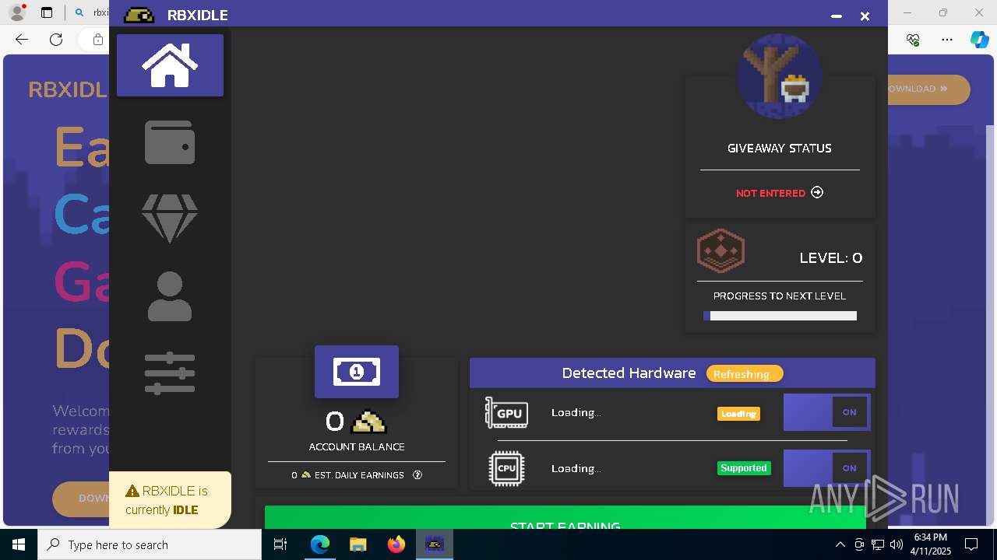Viewport: 997px width, 560px height.
Task: Click the GPU Loading status badge
Action: pyautogui.click(x=738, y=414)
